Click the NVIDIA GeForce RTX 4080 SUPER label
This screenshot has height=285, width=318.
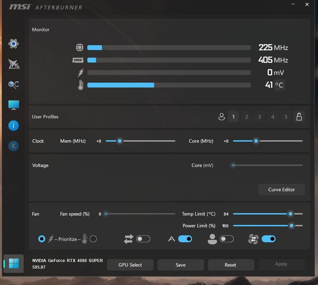tap(67, 261)
